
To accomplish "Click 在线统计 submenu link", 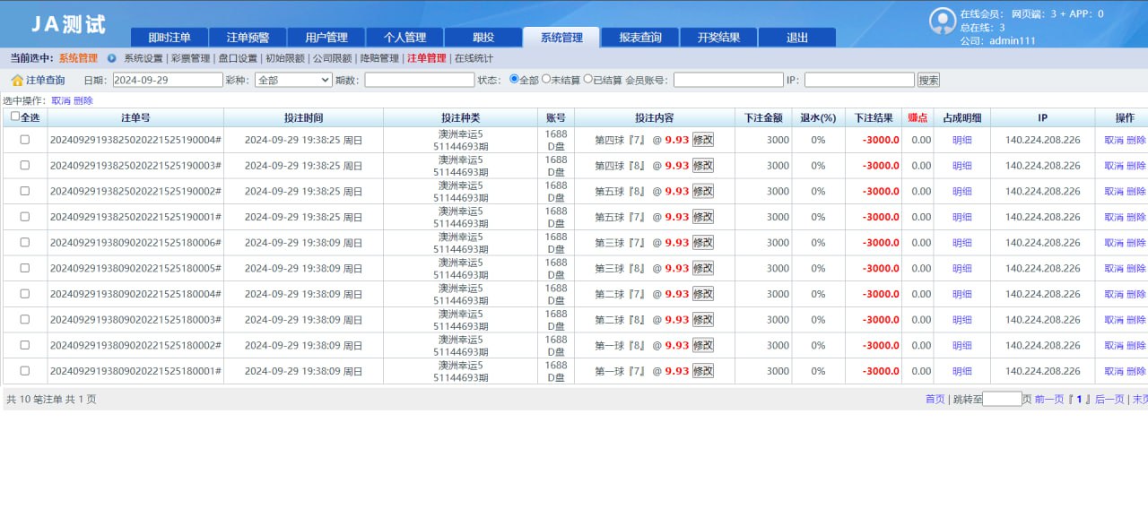I will [474, 58].
